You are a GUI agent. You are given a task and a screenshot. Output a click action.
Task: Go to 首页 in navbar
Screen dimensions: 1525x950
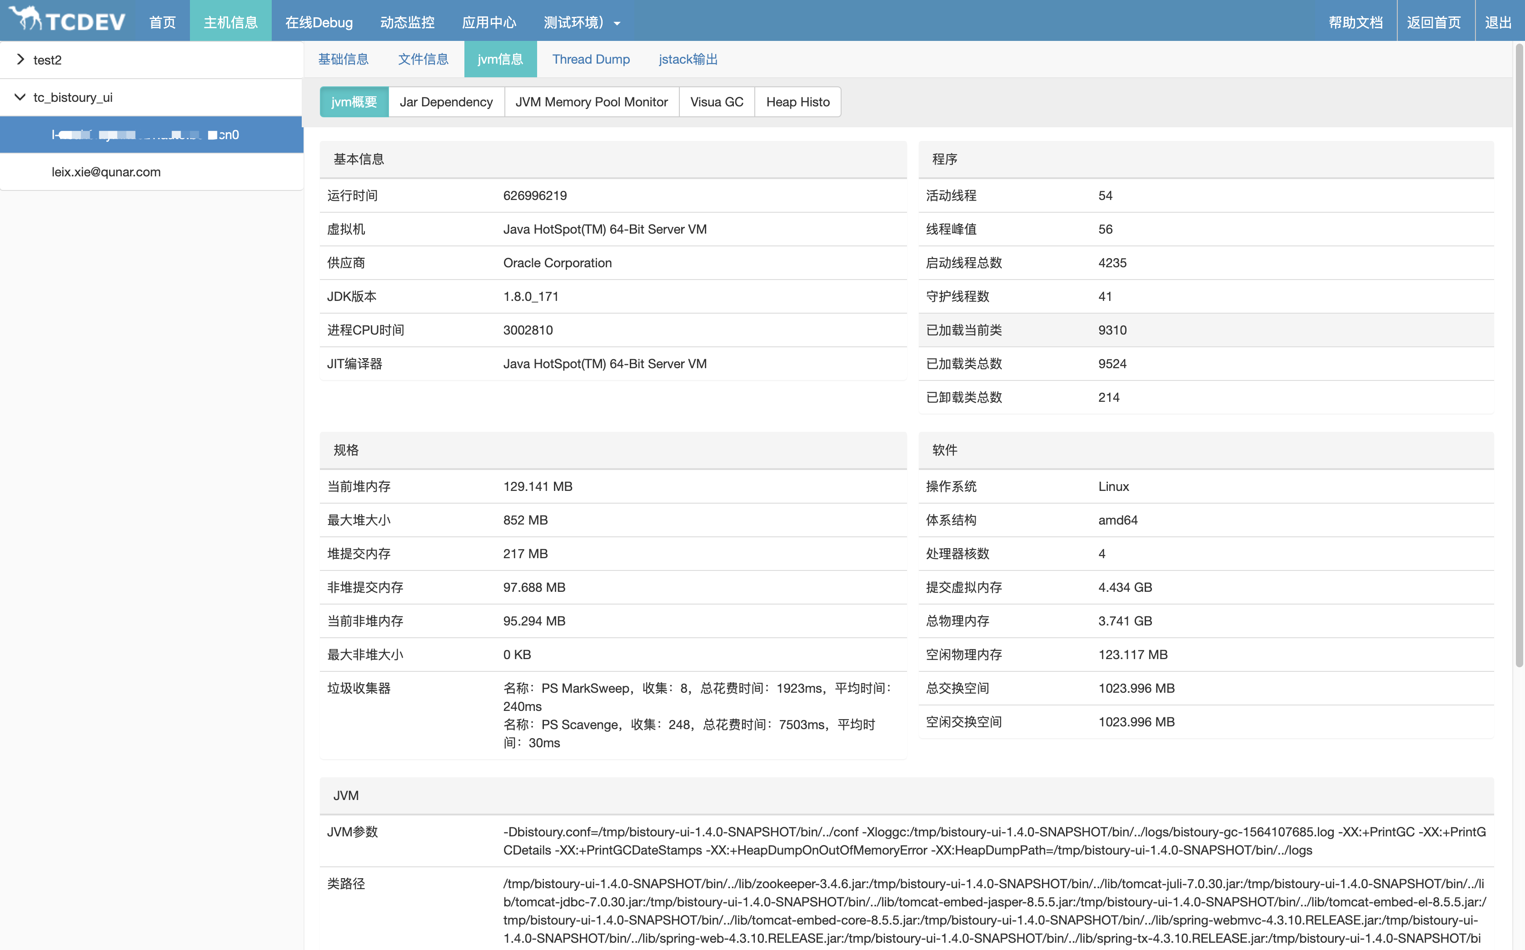point(162,22)
